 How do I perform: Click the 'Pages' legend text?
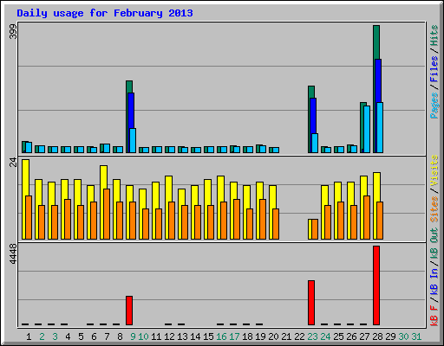click(x=434, y=106)
